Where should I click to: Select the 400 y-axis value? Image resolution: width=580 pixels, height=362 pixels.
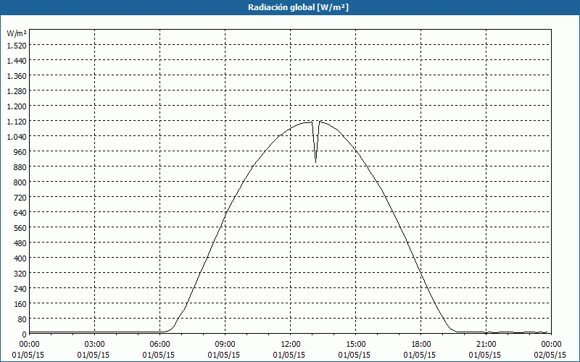coord(20,258)
